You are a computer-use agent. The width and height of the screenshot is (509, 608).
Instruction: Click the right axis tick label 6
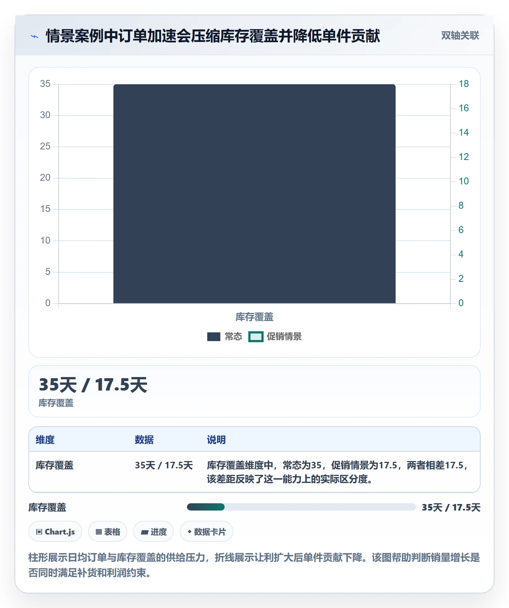461,230
